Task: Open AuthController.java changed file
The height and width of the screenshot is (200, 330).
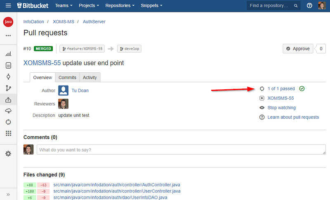Action: click(117, 185)
